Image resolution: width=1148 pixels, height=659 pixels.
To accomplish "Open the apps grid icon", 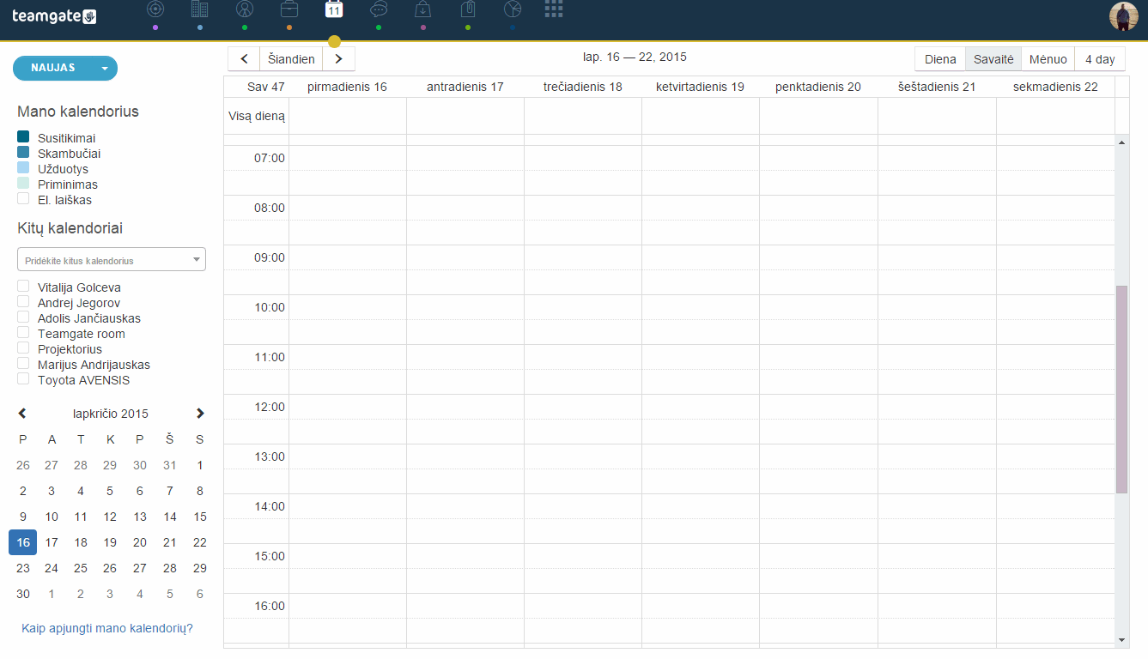I will pyautogui.click(x=554, y=9).
